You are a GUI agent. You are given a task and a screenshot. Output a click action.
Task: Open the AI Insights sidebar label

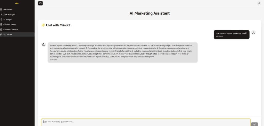coord(8,20)
